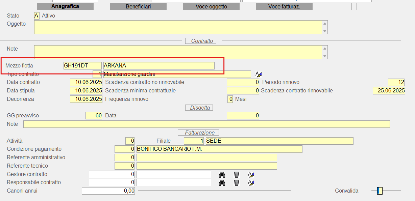Tick the small checkbox right of Voce fatturaz.
415x201 pixels.
tap(354, 6)
